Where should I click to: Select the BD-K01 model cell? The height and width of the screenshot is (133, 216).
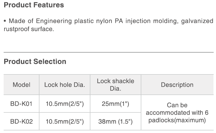pyautogui.click(x=21, y=104)
